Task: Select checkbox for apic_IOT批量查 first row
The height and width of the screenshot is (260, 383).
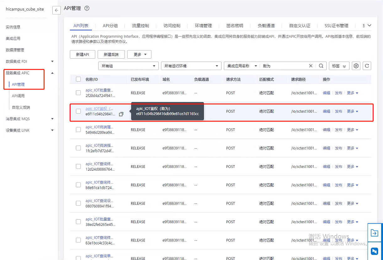Action: [x=78, y=93]
